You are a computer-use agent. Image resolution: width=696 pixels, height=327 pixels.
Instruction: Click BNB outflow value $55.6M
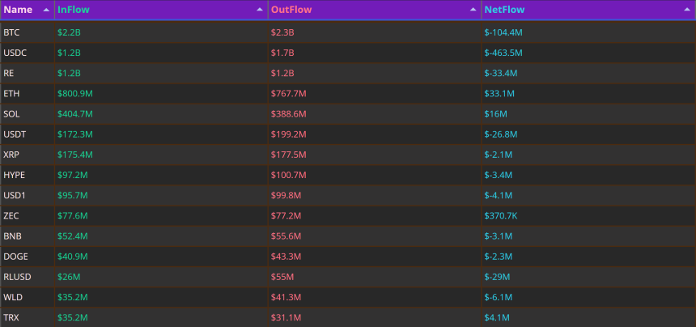[286, 236]
